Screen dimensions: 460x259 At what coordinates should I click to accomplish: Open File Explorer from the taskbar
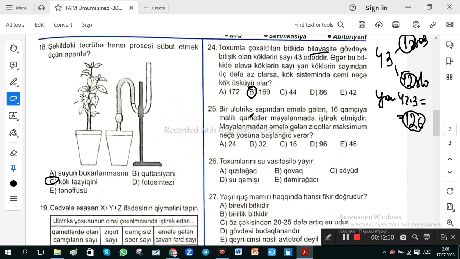pyautogui.click(x=57, y=252)
